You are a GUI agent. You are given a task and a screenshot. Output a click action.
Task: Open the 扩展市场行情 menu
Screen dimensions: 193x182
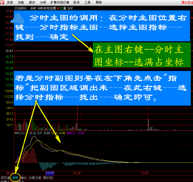(60, 3)
